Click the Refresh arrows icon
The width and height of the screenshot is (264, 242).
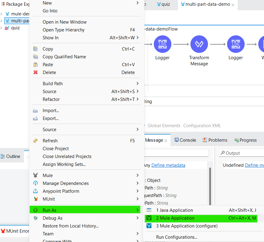pos(35,141)
